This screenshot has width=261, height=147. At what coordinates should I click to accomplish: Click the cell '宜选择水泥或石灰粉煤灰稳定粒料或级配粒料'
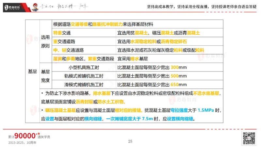[169, 50]
